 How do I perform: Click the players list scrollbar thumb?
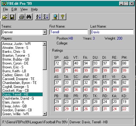point(45,58)
